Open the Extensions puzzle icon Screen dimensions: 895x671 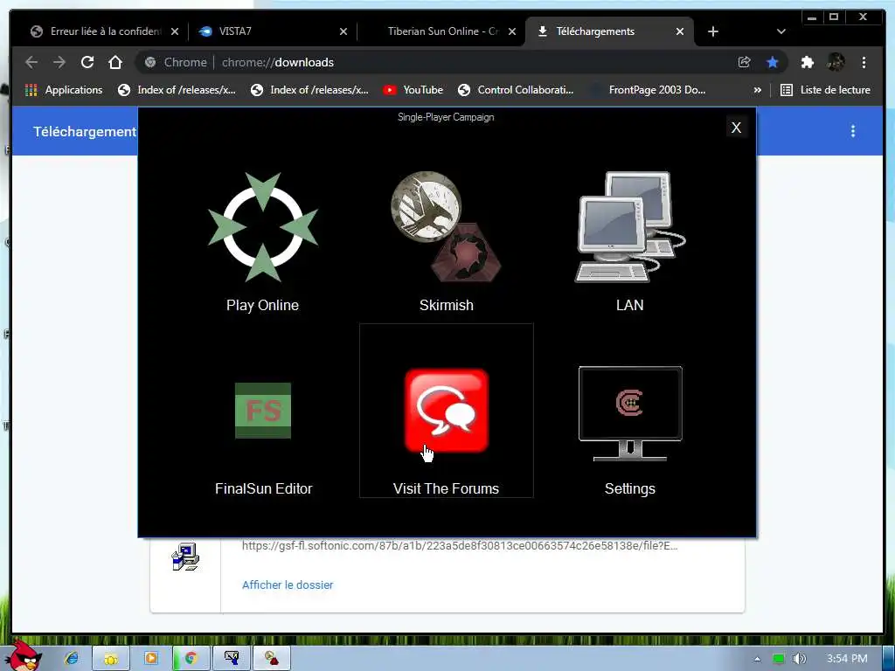[807, 62]
